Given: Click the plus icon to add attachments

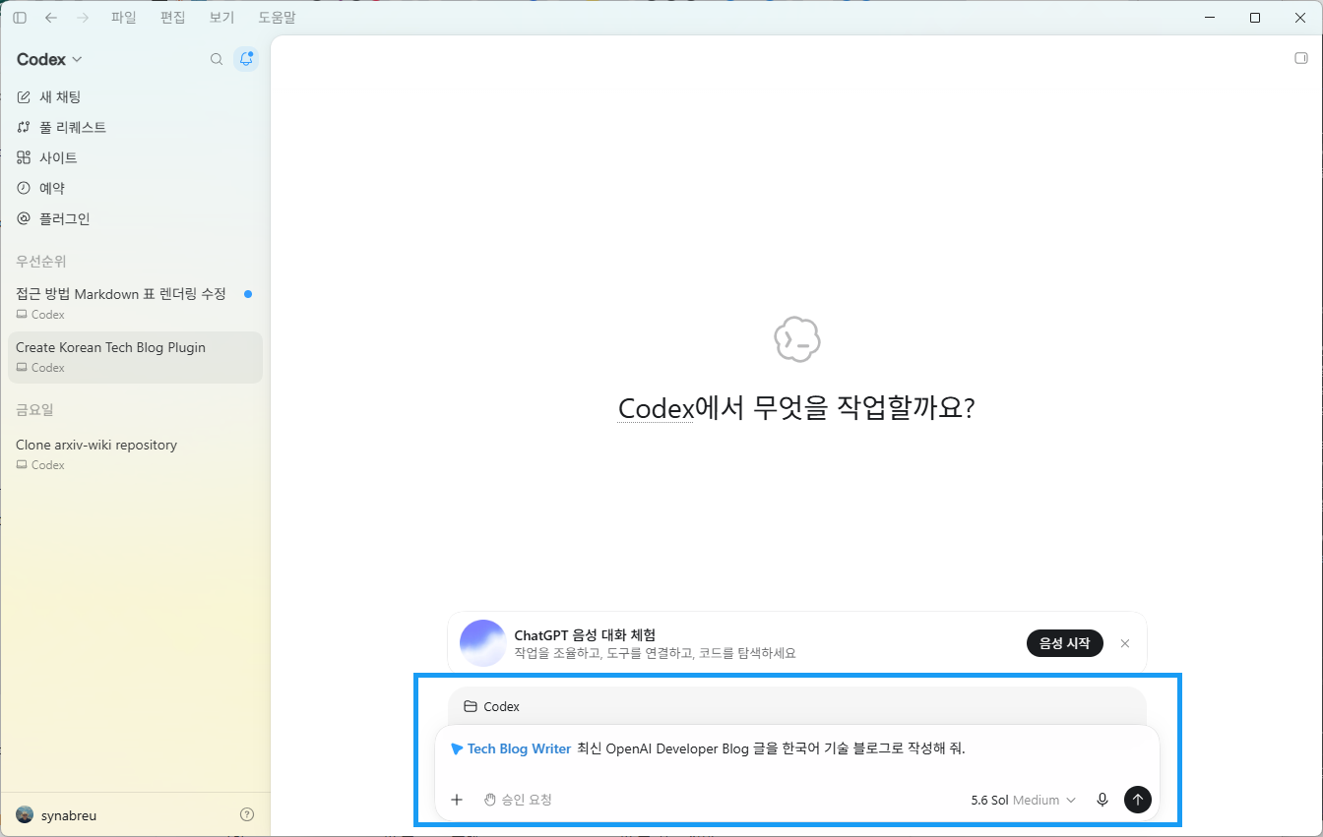Looking at the screenshot, I should (x=457, y=800).
